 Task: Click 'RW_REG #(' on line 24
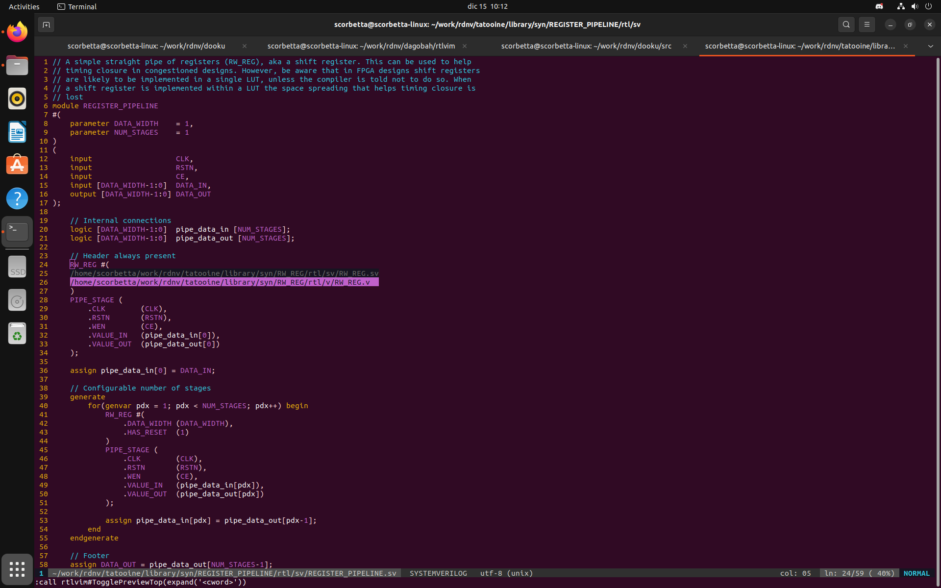tap(90, 265)
